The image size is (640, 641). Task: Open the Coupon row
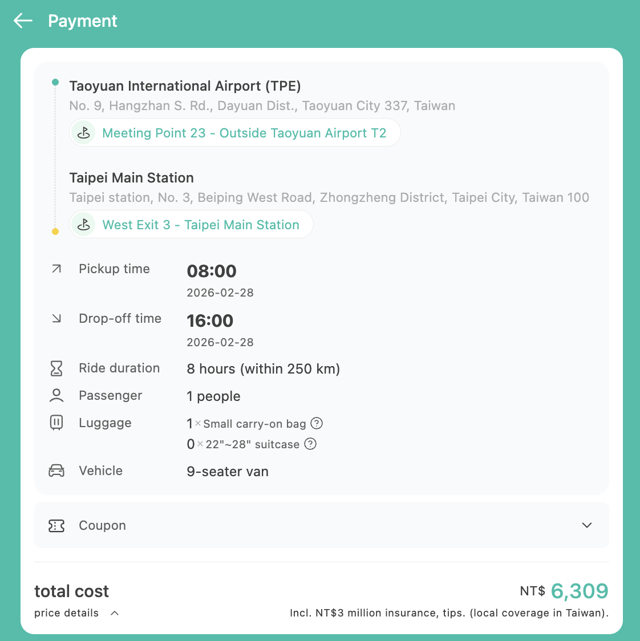point(321,525)
